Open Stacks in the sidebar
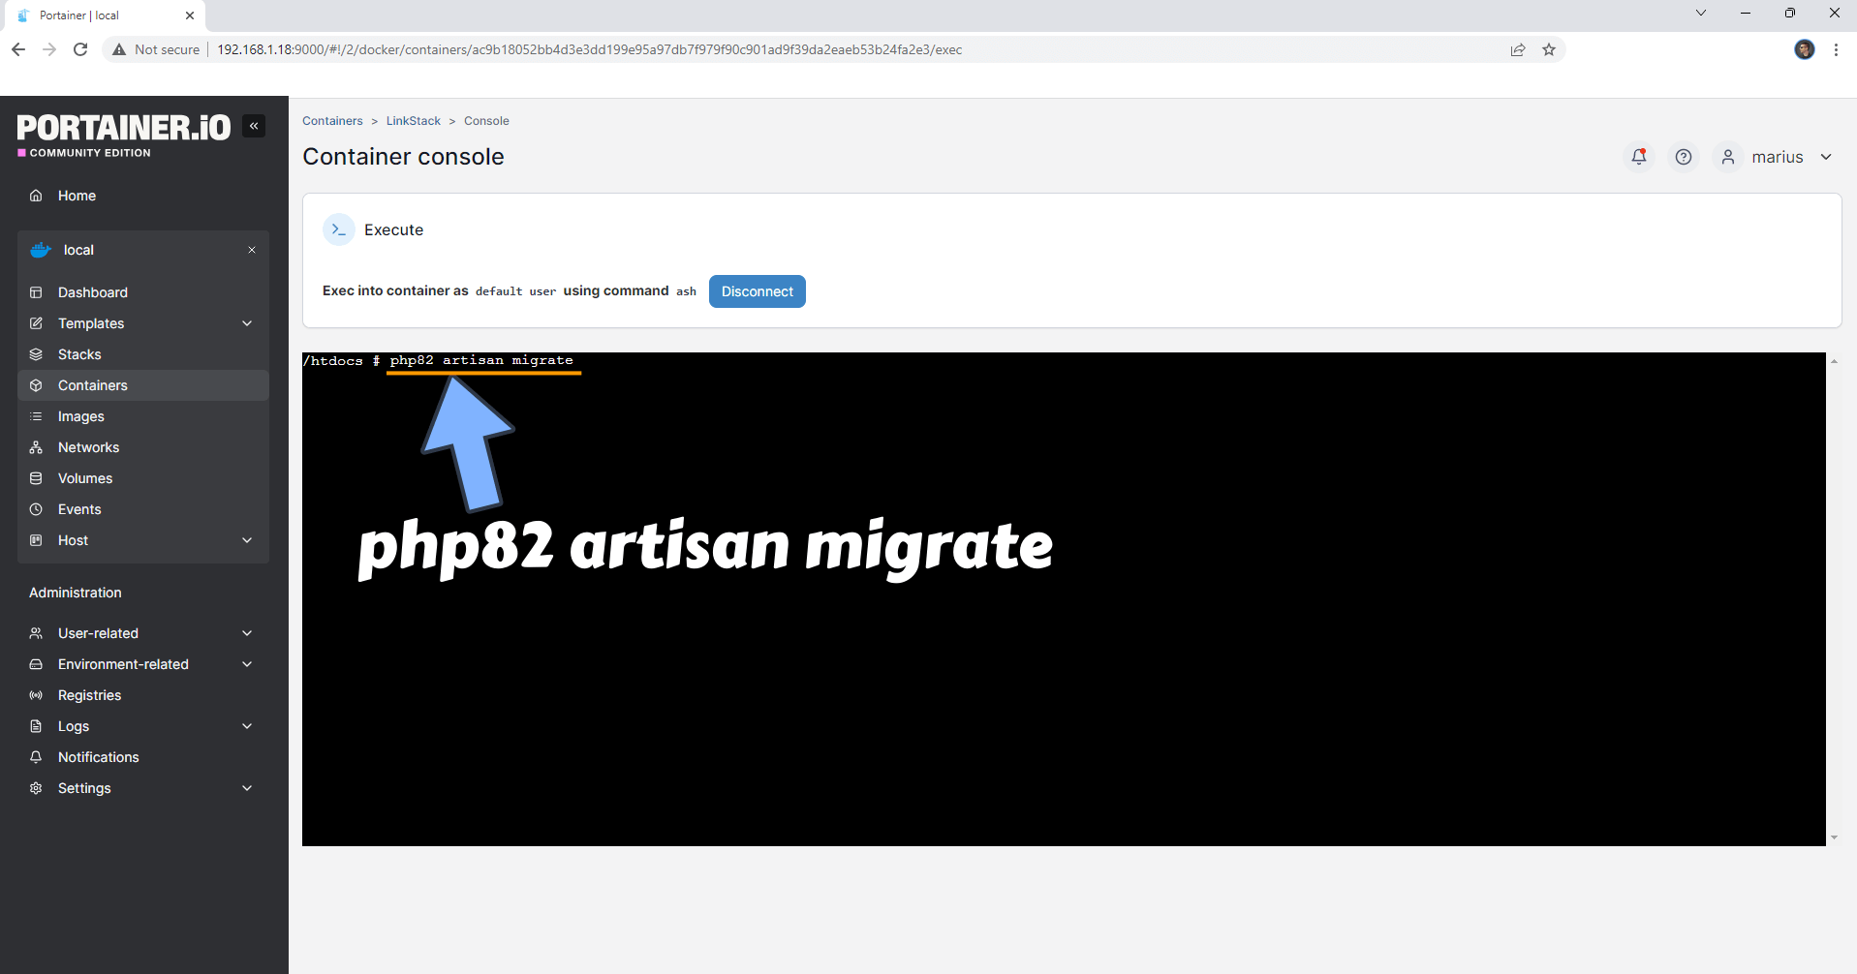This screenshot has width=1857, height=974. click(79, 354)
